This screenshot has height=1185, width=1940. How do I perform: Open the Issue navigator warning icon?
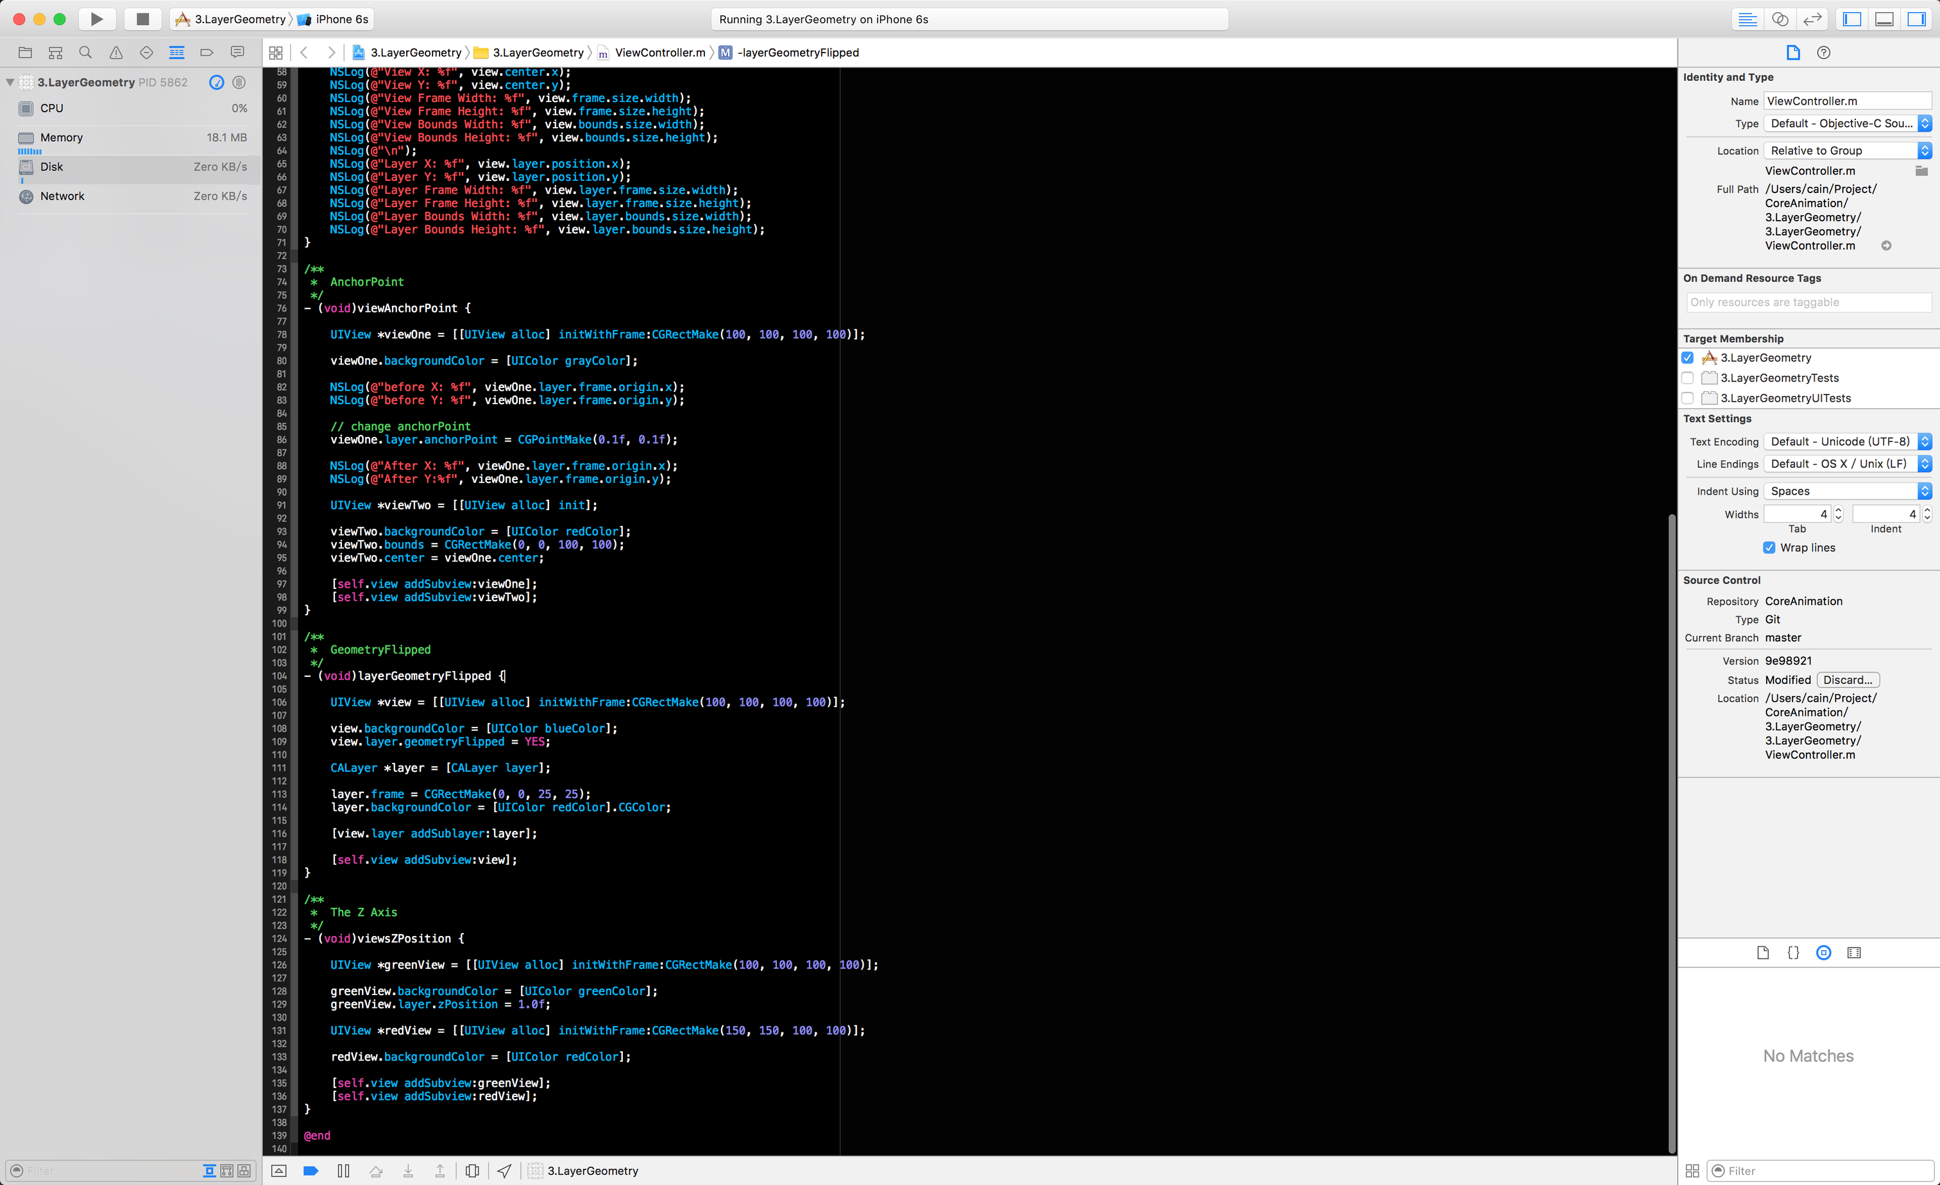[x=115, y=53]
